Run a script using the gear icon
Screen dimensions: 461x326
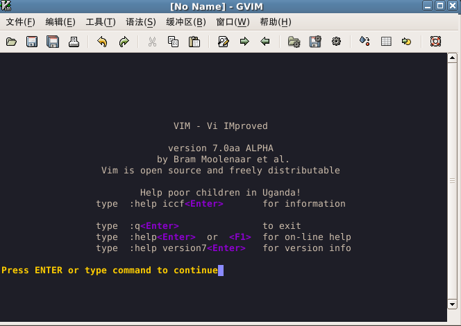(x=336, y=42)
